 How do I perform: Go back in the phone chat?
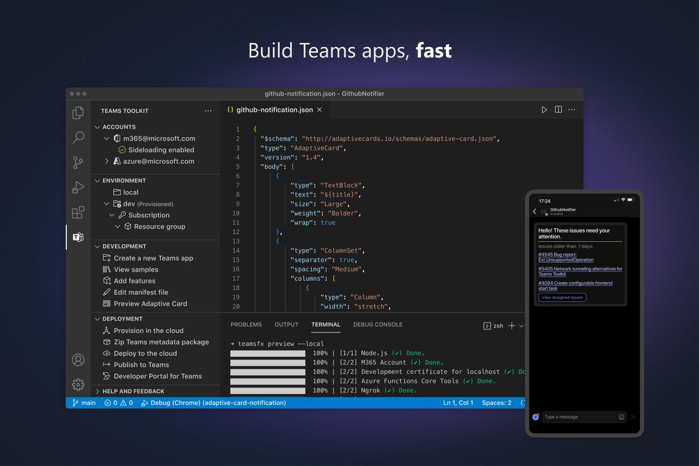(x=535, y=211)
